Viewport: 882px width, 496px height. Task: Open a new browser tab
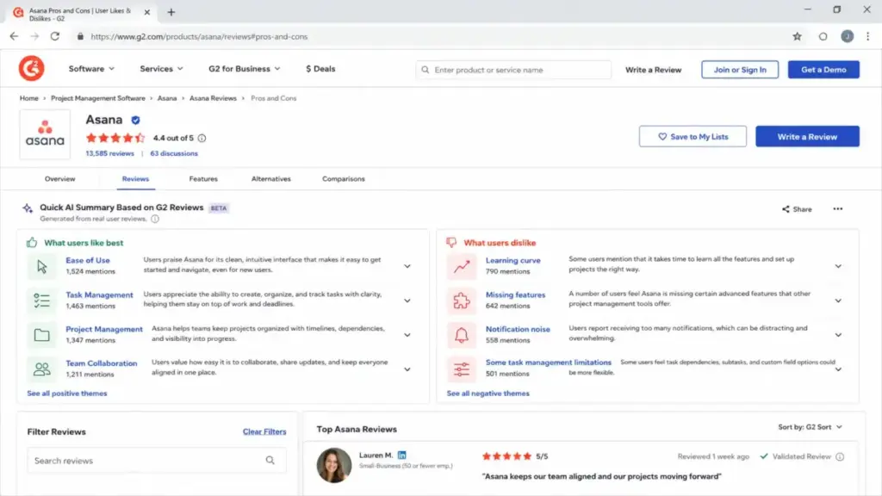[x=171, y=12]
